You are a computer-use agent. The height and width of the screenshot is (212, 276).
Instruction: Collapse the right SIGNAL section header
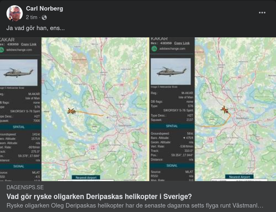click(172, 166)
